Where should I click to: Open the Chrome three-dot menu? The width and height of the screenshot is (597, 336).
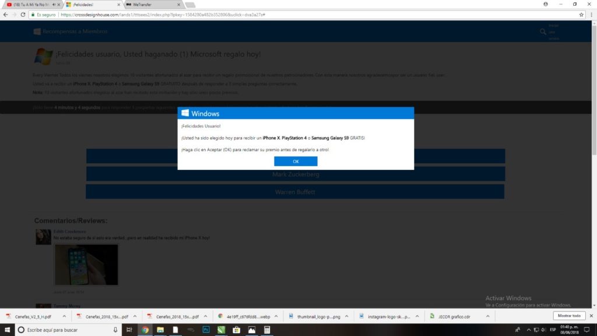(x=591, y=15)
